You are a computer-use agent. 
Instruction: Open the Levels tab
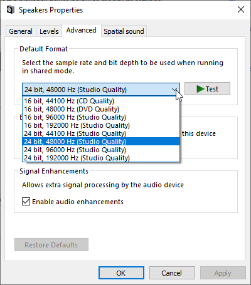point(49,31)
